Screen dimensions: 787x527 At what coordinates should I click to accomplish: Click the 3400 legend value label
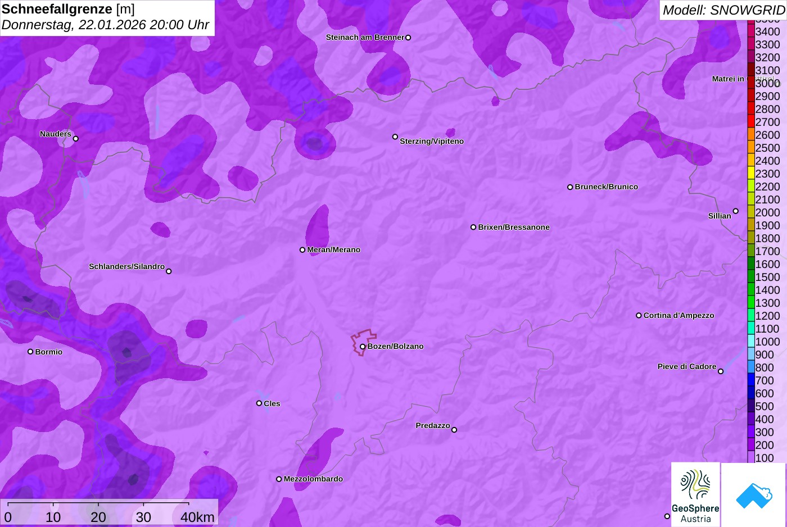tap(768, 32)
